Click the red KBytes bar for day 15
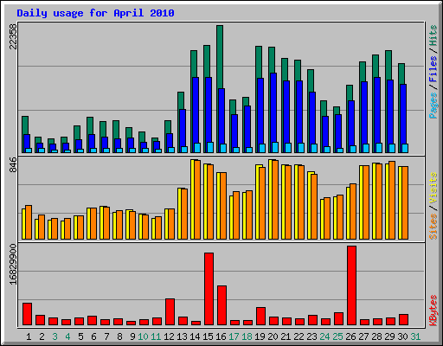The width and height of the screenshot is (443, 346). [209, 289]
